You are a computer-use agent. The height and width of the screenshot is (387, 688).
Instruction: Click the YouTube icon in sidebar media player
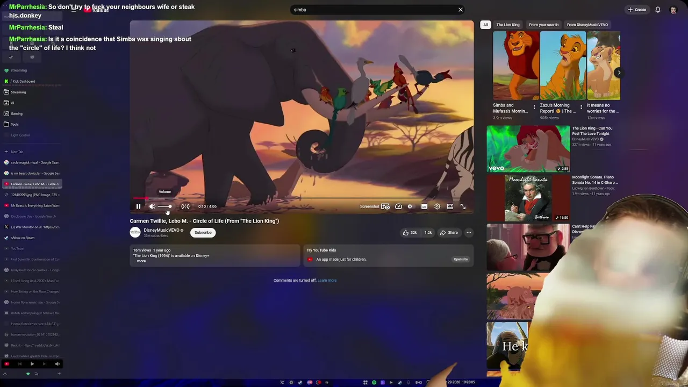pos(6,364)
